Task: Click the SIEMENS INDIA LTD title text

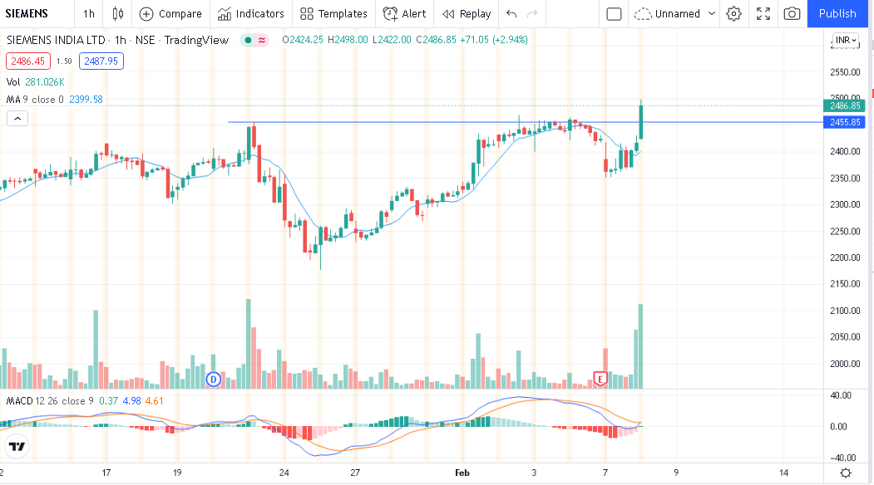Action: click(56, 40)
